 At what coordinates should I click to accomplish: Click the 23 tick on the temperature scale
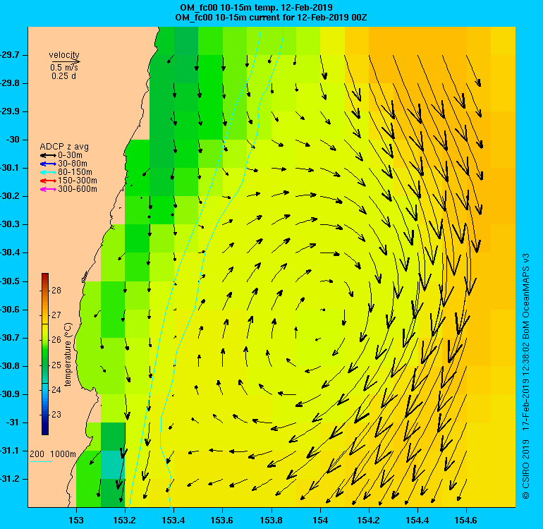[x=56, y=415]
